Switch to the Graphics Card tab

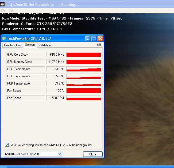pyautogui.click(x=13, y=45)
